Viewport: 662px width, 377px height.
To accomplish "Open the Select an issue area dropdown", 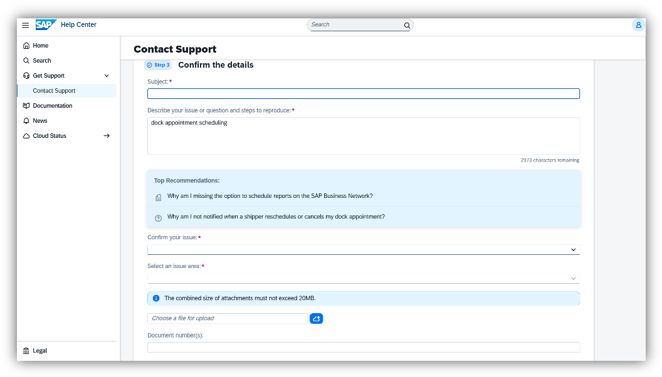I will [363, 279].
